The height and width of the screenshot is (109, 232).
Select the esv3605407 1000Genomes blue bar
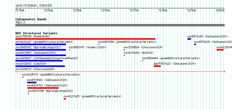pyautogui.click(x=39, y=61)
